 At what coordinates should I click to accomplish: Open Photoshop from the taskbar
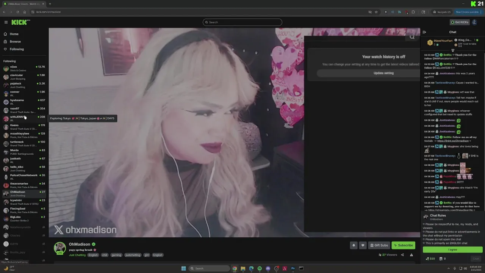coord(293,268)
